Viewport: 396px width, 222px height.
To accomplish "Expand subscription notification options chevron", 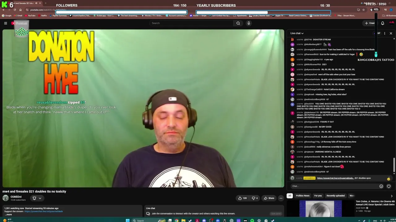I will point(40,198).
